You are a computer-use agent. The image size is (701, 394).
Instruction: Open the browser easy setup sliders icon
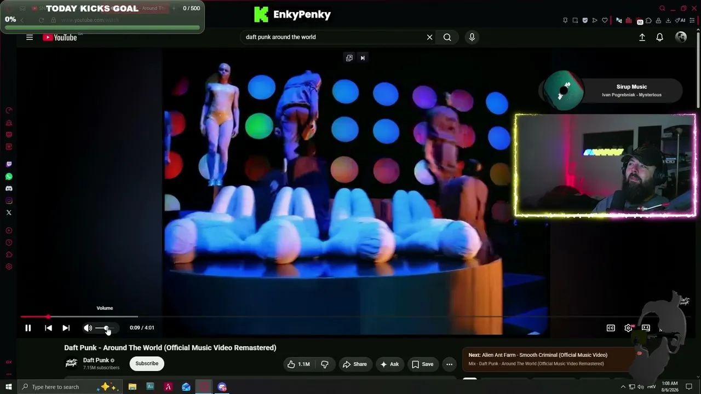[693, 20]
